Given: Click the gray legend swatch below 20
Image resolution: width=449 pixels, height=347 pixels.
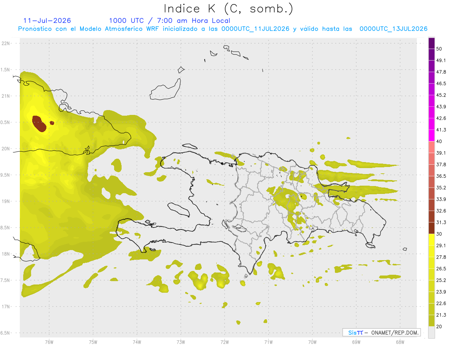Looking at the screenshot, I should [431, 332].
